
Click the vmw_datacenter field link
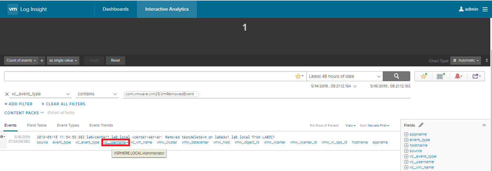point(195,142)
